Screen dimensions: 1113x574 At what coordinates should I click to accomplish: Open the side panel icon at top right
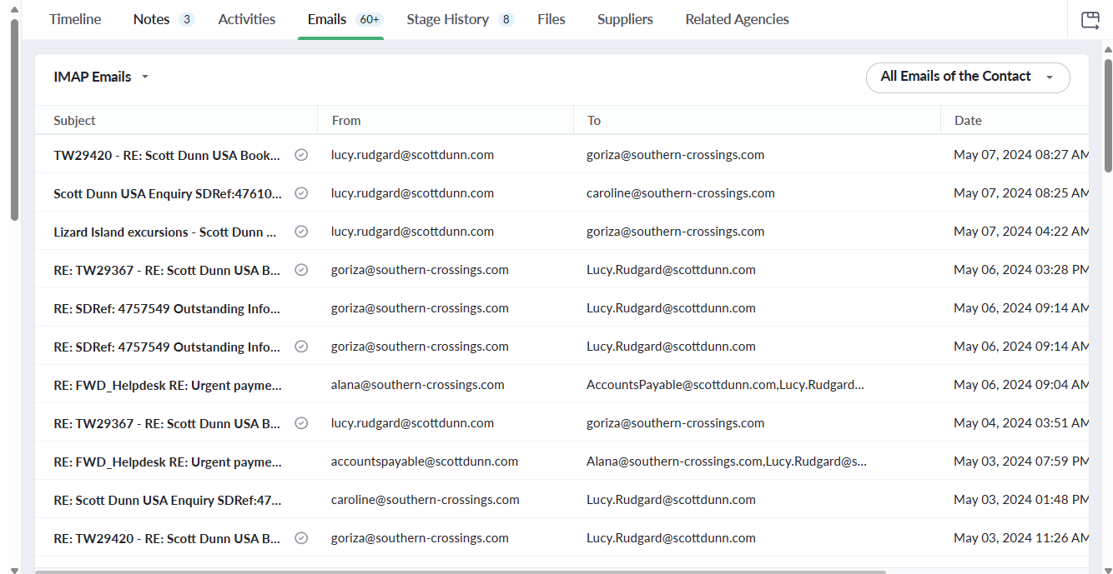(1090, 20)
